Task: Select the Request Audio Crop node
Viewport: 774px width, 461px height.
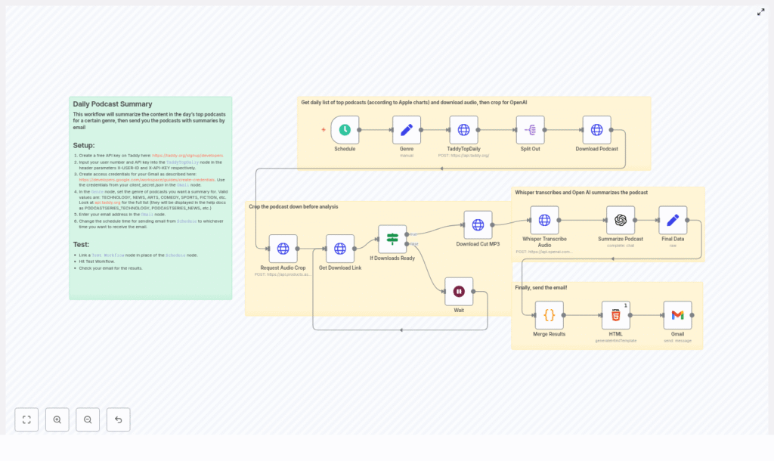Action: 283,249
